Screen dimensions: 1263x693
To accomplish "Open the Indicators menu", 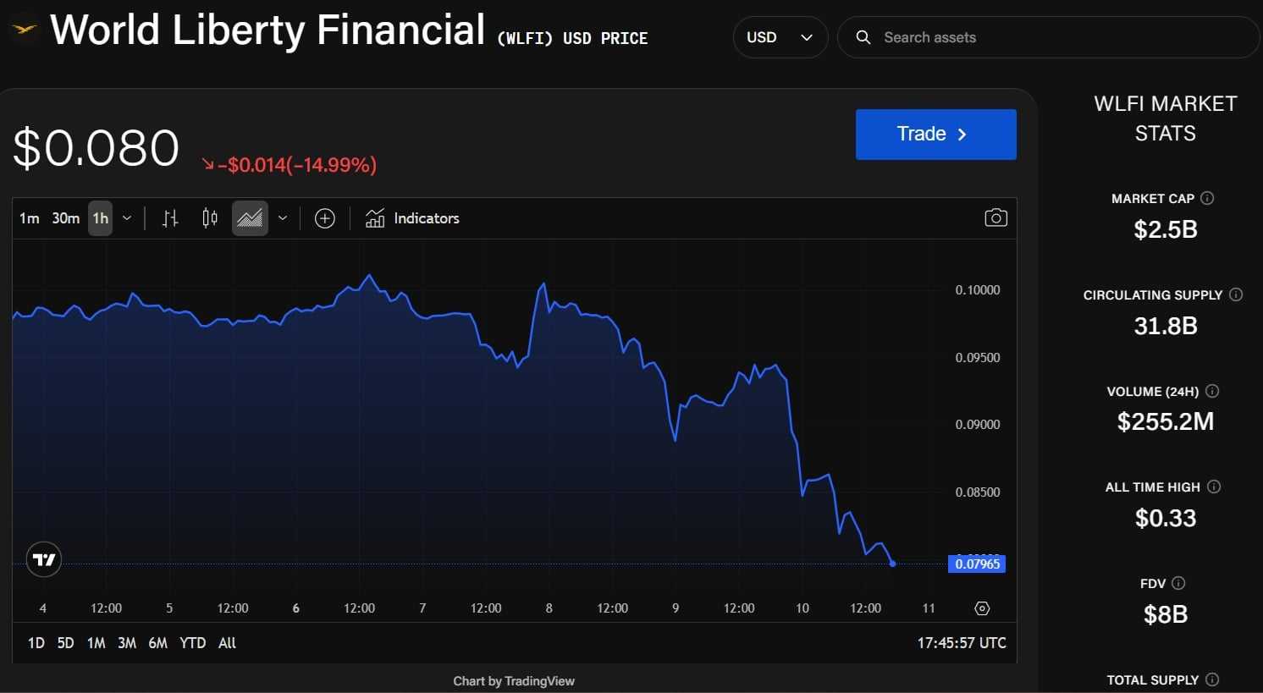I will pyautogui.click(x=412, y=218).
